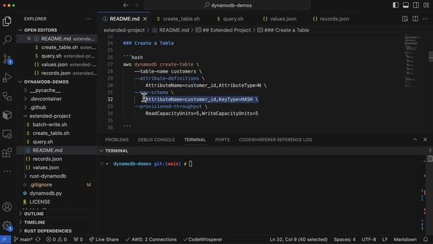This screenshot has width=433, height=244.
Task: Open Run and Debug view
Action: coord(7,78)
